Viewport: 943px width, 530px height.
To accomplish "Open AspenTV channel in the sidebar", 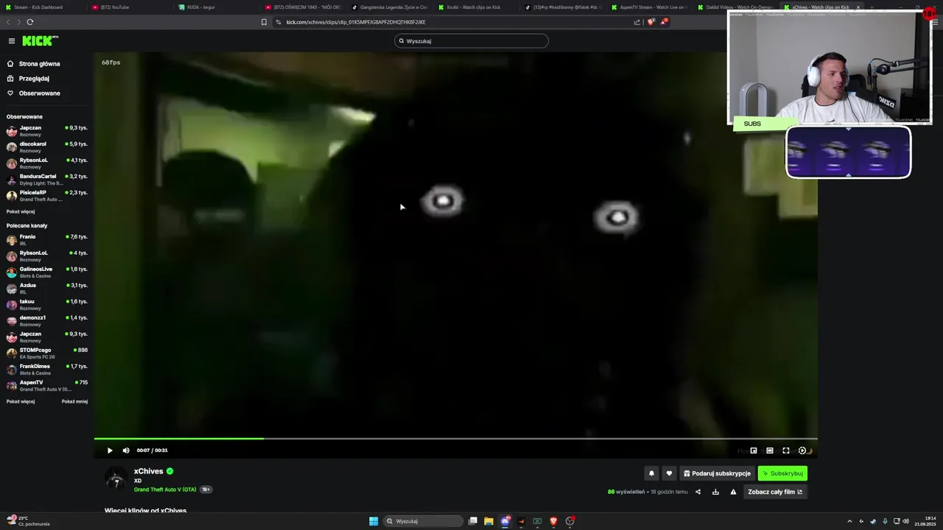I will pyautogui.click(x=47, y=386).
